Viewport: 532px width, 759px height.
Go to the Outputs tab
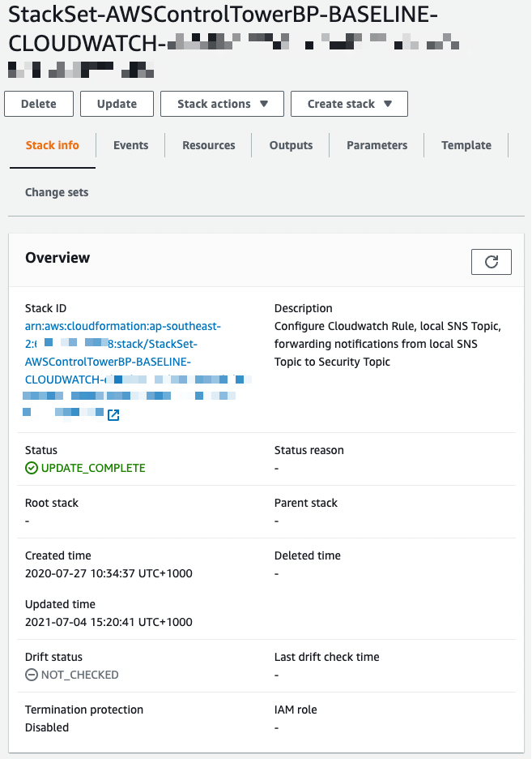pos(291,145)
